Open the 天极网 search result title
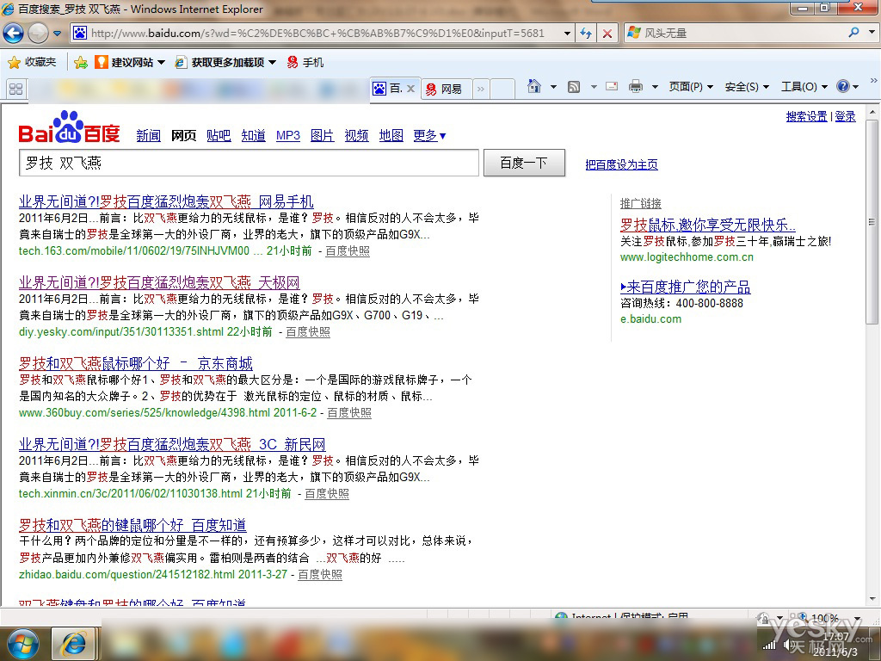The height and width of the screenshot is (661, 881). pyautogui.click(x=159, y=282)
